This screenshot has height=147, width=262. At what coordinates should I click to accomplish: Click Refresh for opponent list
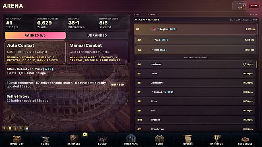click(x=118, y=85)
